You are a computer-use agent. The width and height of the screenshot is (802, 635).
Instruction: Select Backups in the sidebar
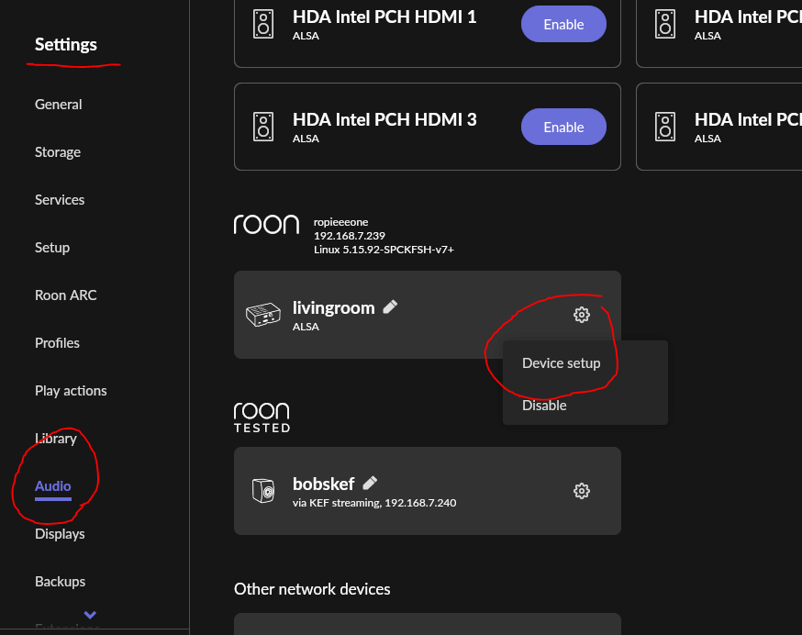pos(60,581)
